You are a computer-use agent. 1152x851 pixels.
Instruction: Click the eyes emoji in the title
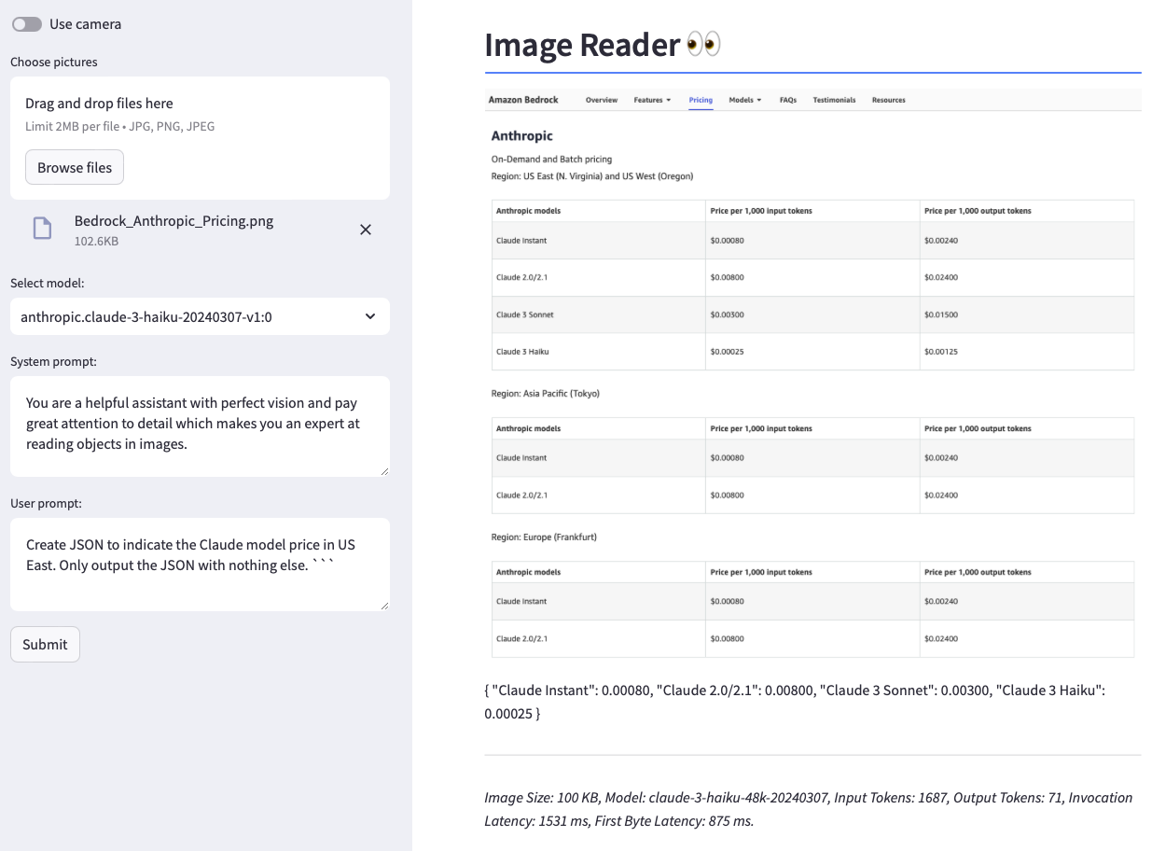(x=703, y=45)
